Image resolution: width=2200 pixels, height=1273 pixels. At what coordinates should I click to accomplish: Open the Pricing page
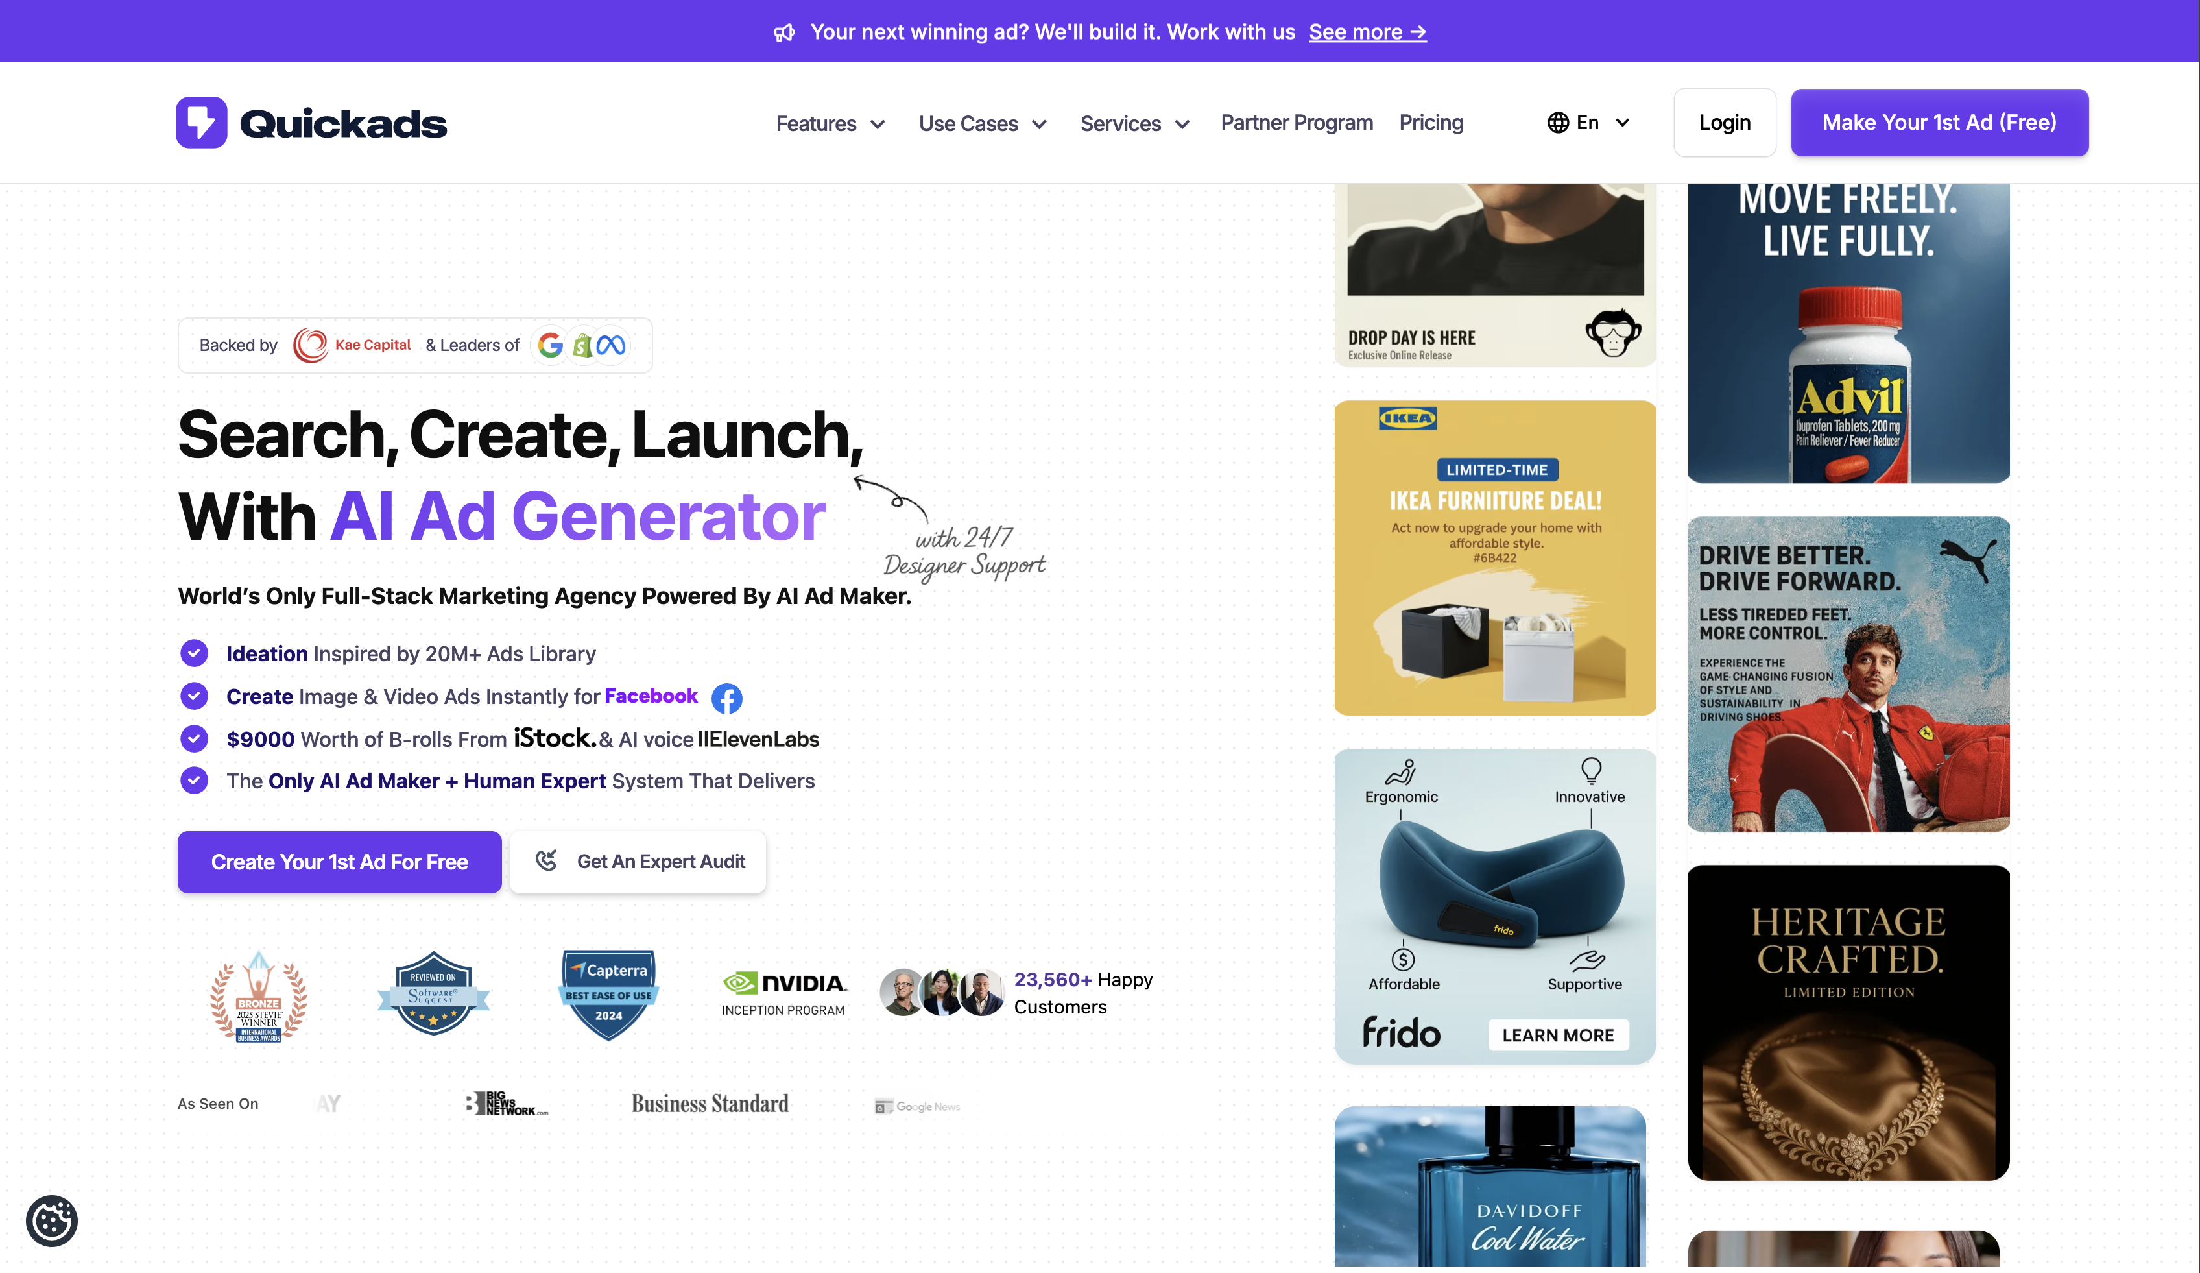click(x=1431, y=122)
